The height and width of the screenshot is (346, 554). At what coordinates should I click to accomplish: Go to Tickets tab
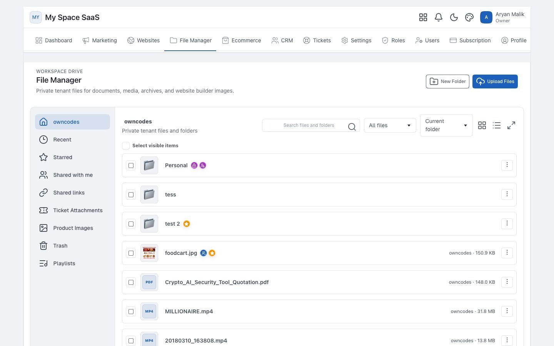pyautogui.click(x=317, y=40)
